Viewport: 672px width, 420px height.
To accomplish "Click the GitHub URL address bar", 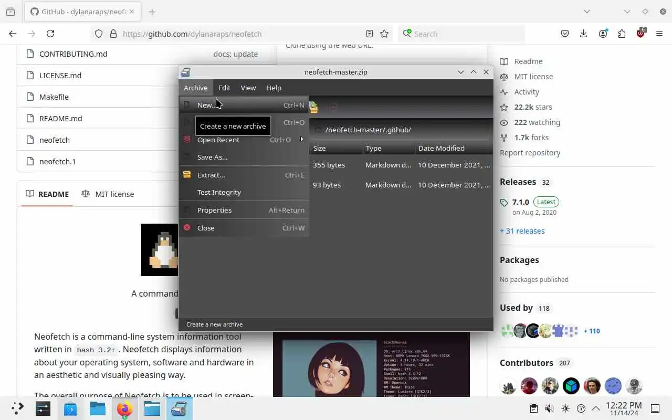I will pyautogui.click(x=241, y=34).
